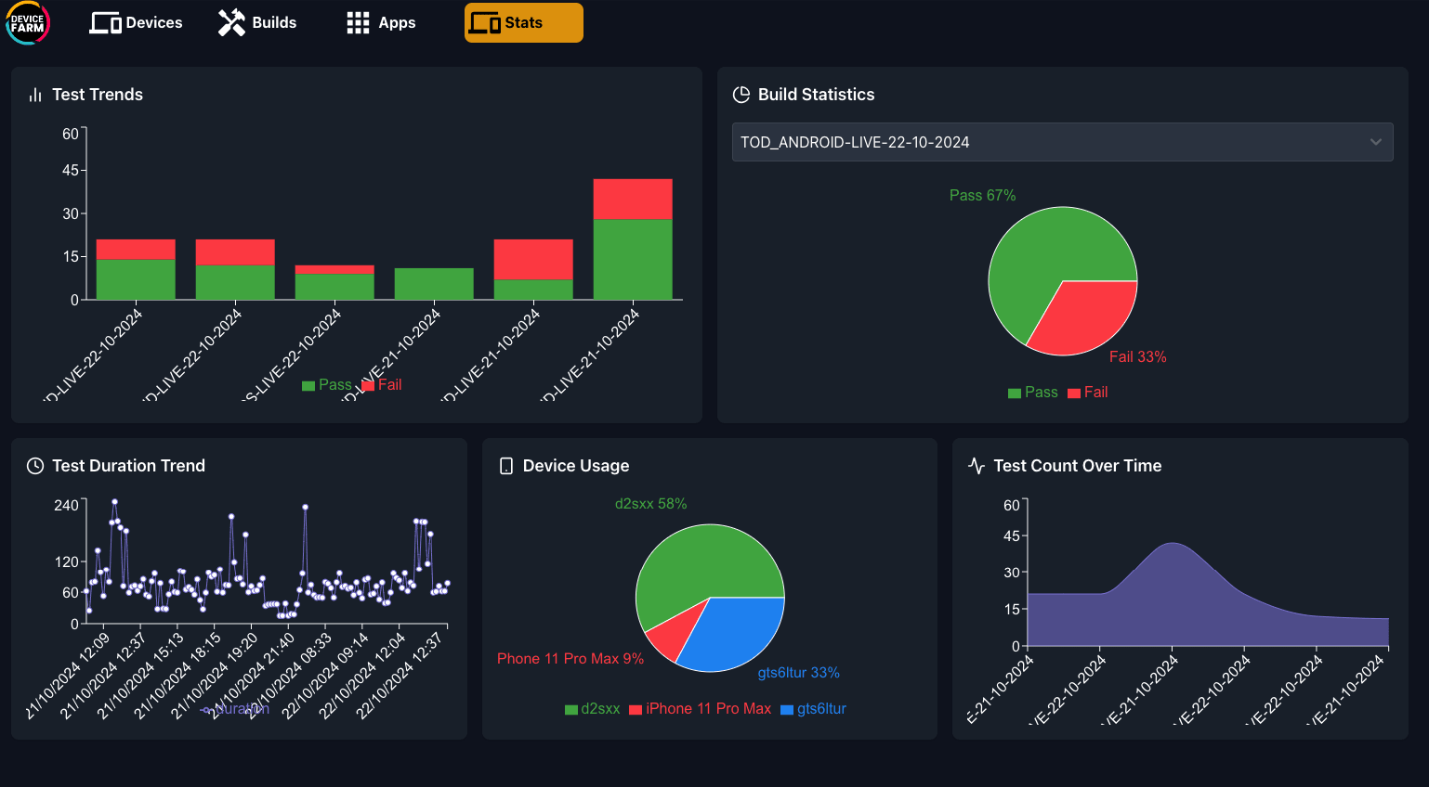Click the Device Usage heading
Image resolution: width=1429 pixels, height=787 pixels.
[576, 466]
